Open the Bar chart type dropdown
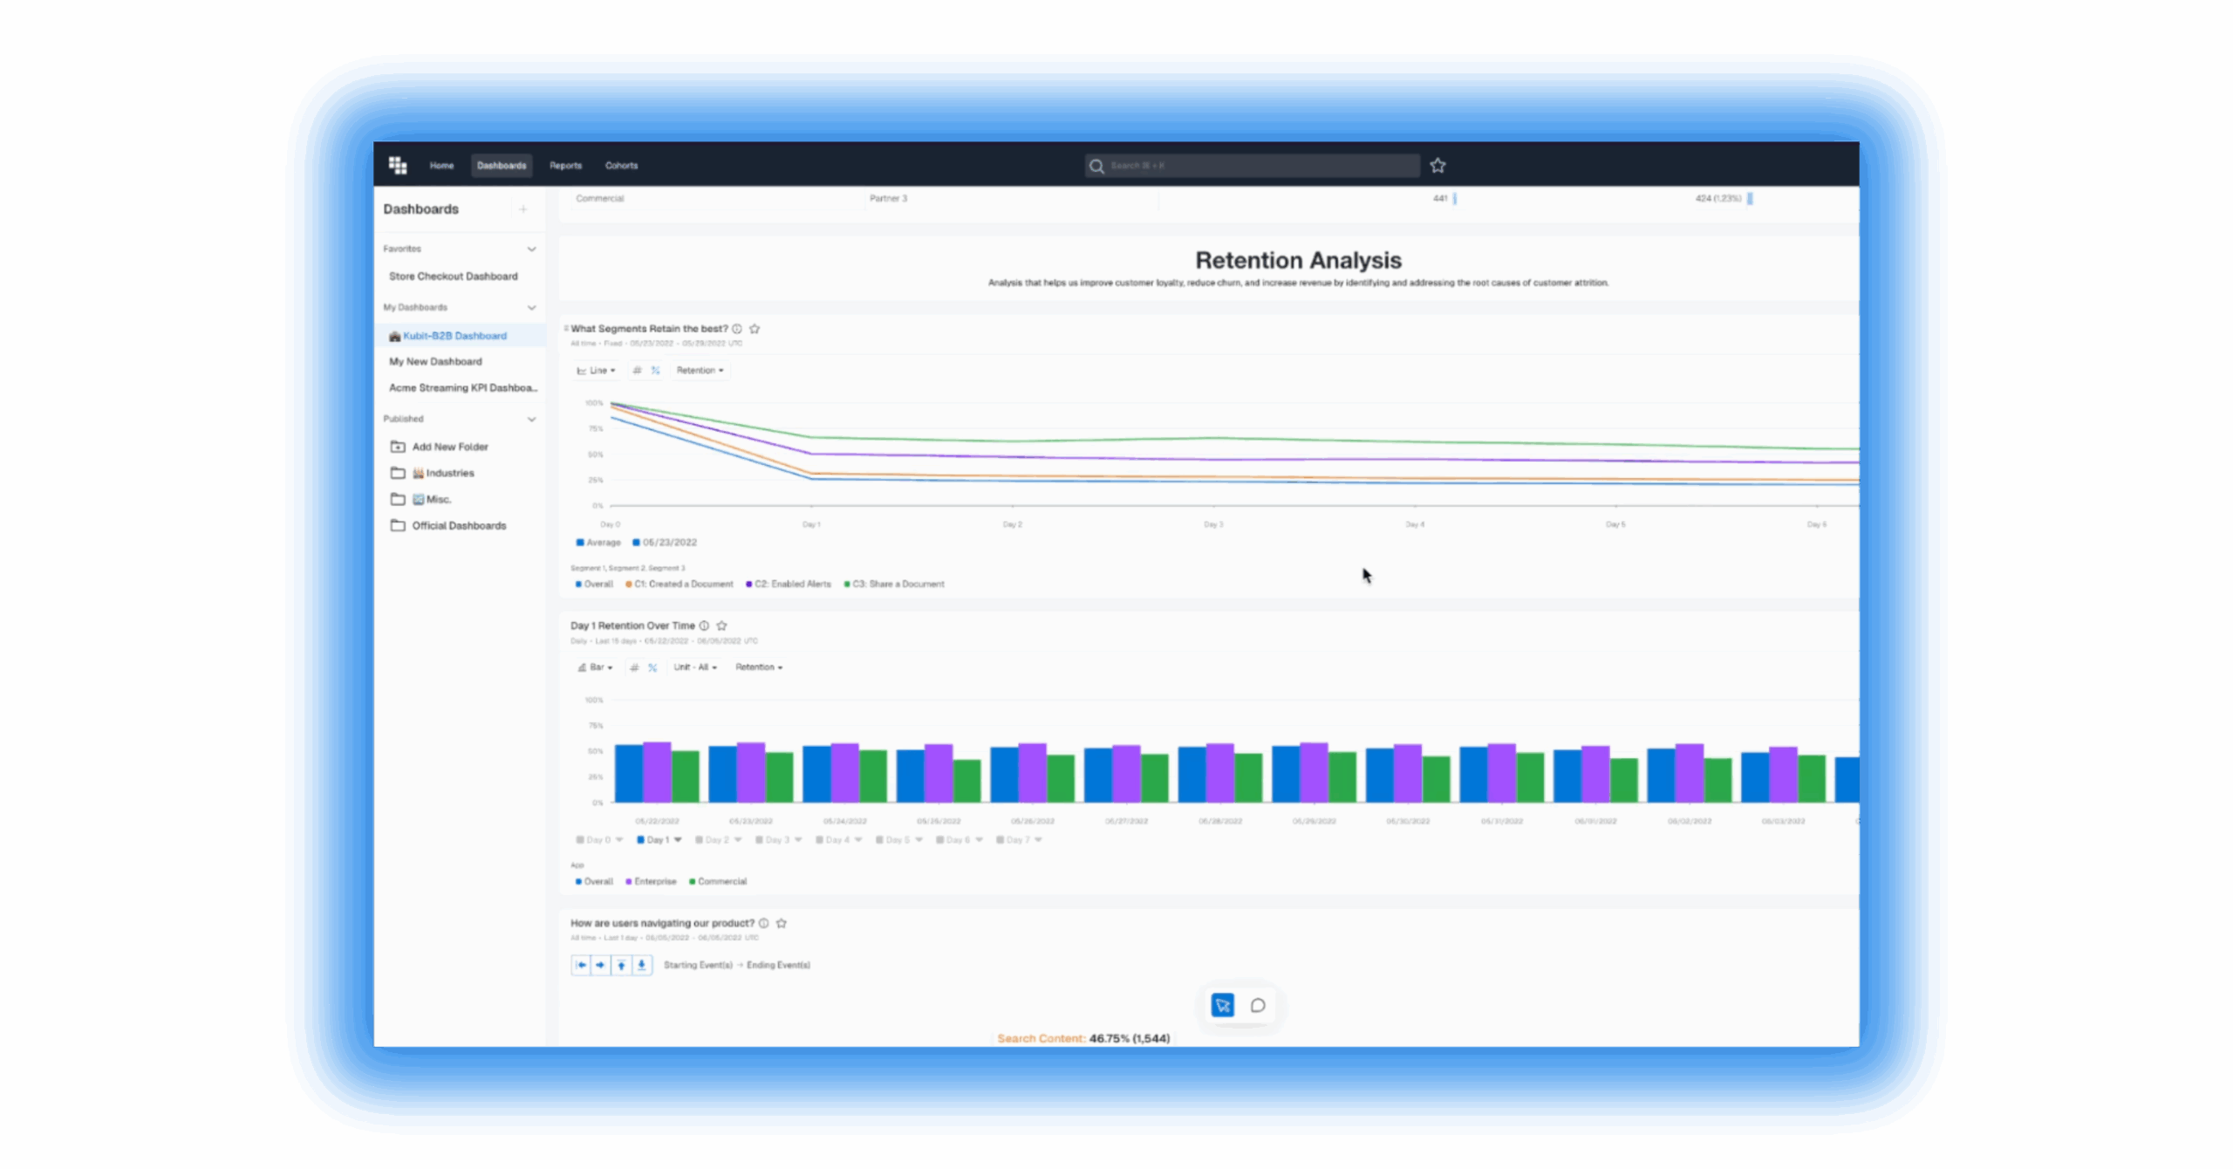This screenshot has height=1169, width=2233. (x=596, y=667)
